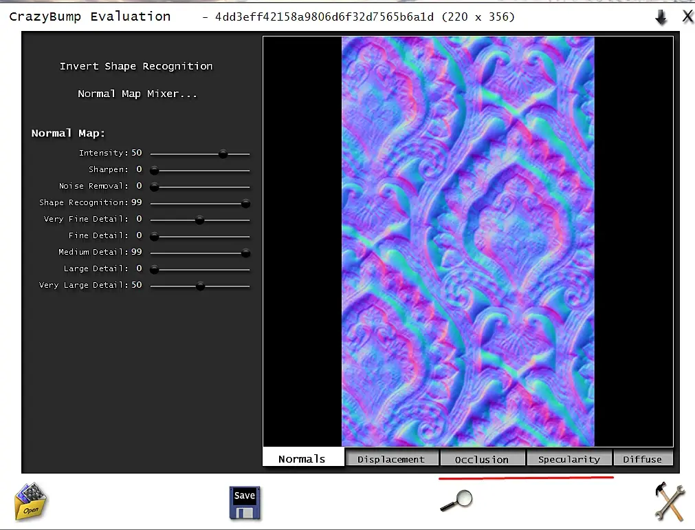Click the normal map preview image
695x530 pixels.
point(467,241)
